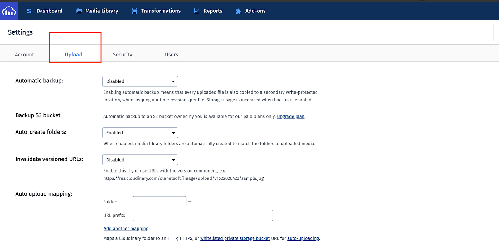
Task: Focus the Folder input field
Action: (x=159, y=202)
